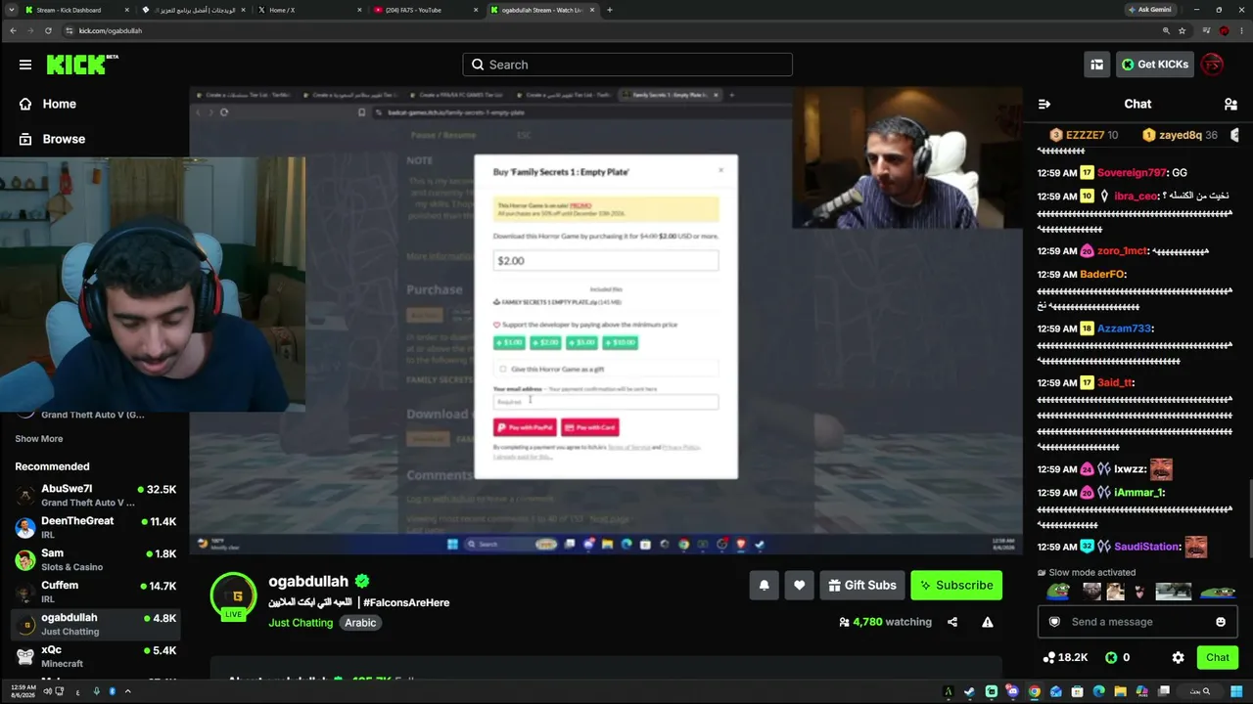
Task: Click the Home icon in sidebar
Action: [x=25, y=104]
